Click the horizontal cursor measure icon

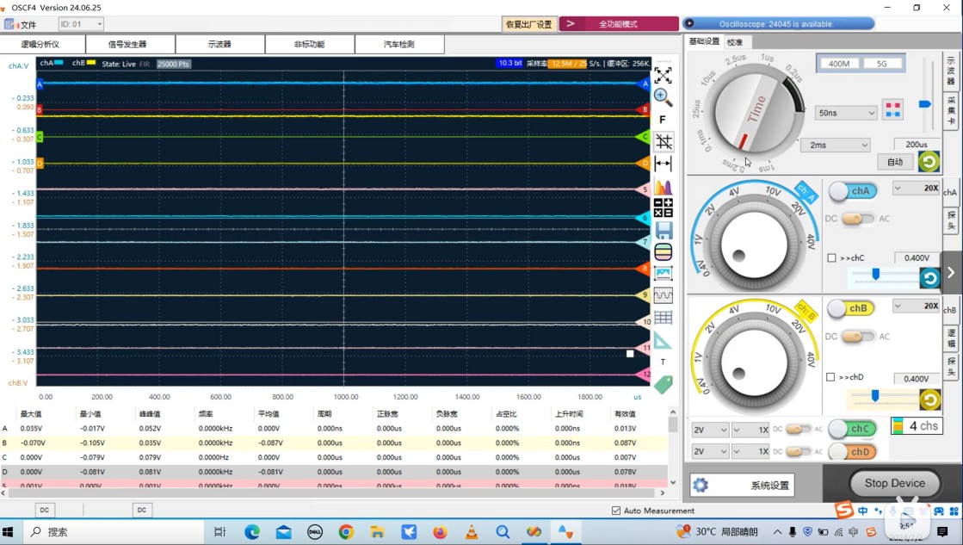(x=664, y=164)
